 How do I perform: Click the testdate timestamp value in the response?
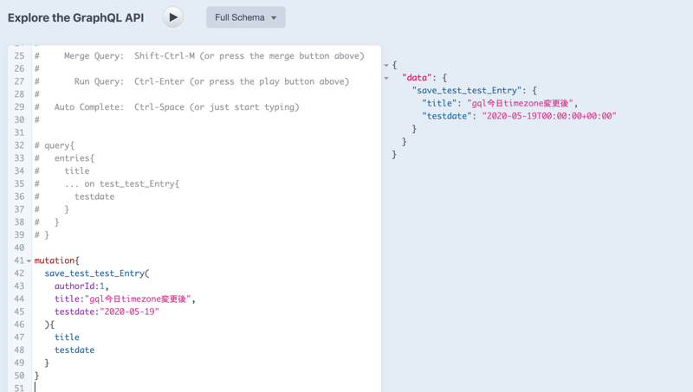pyautogui.click(x=548, y=116)
